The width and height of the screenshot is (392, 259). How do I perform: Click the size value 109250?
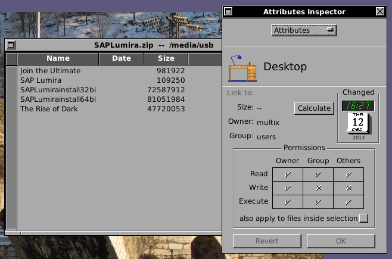click(x=171, y=80)
